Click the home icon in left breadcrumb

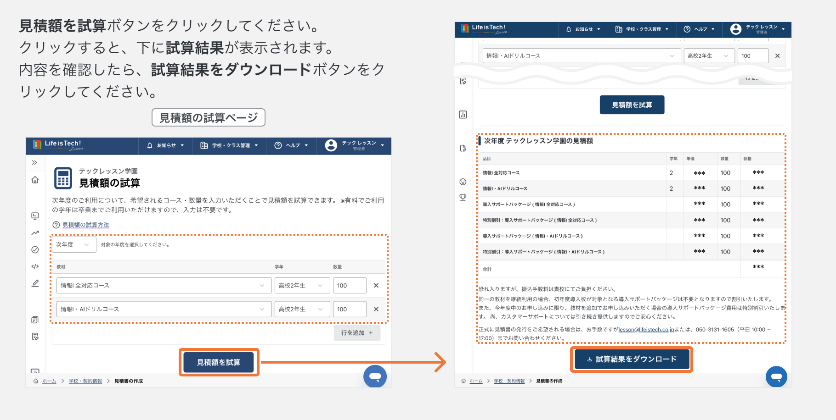click(x=36, y=381)
